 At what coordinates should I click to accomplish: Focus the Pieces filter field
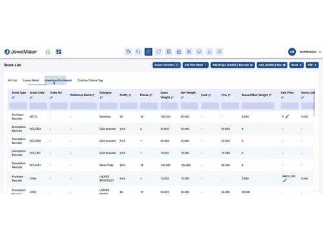[149, 106]
